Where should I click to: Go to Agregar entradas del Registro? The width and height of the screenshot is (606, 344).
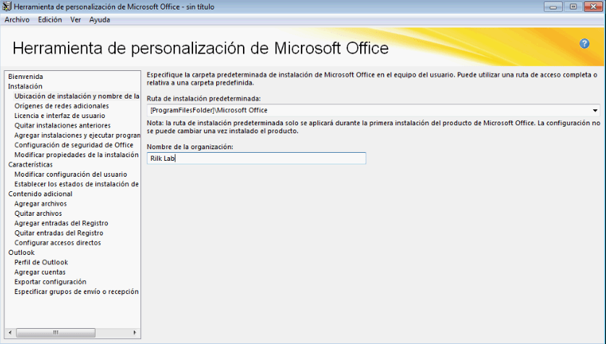coord(61,223)
